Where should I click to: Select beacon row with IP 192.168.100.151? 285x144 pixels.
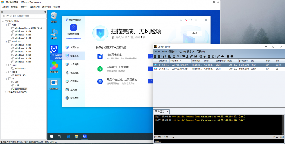(x=219, y=69)
